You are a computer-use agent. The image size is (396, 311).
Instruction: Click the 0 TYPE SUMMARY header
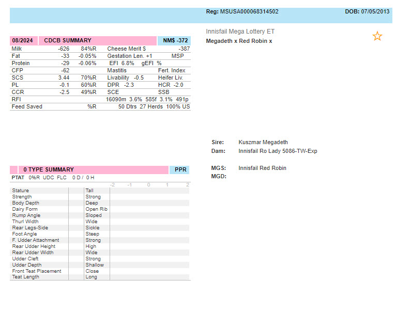coord(49,169)
